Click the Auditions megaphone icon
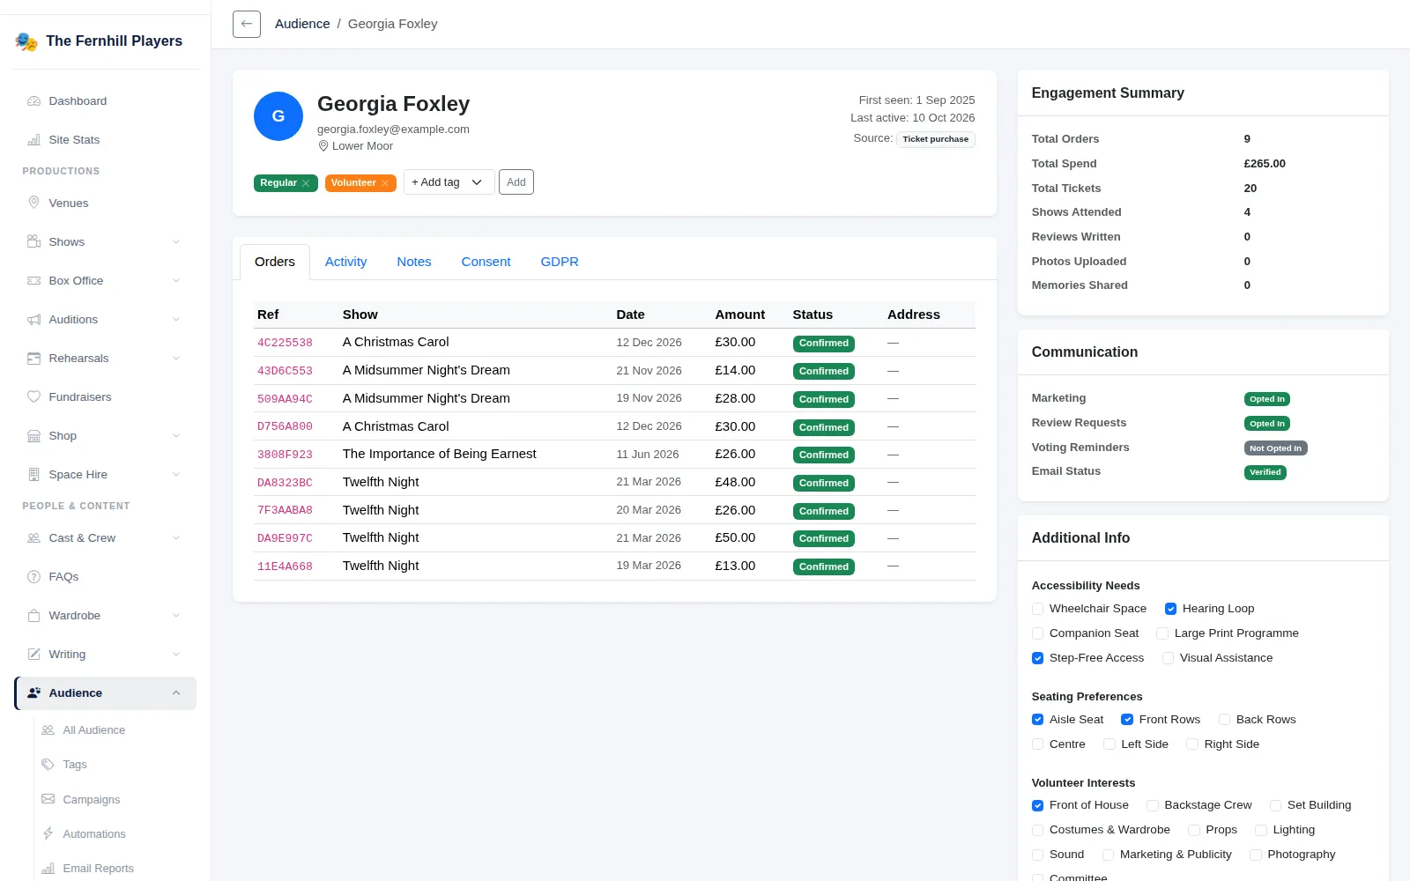This screenshot has height=881, width=1410. pos(33,320)
